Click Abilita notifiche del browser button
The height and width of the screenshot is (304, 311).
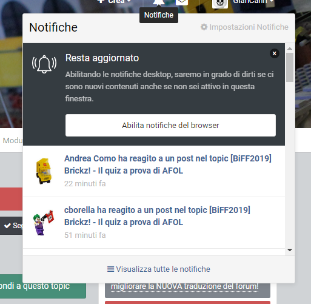tap(170, 125)
